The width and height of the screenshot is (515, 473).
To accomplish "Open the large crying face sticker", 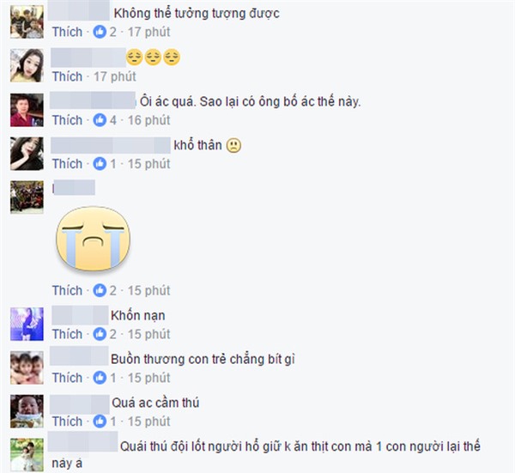I will coord(94,239).
